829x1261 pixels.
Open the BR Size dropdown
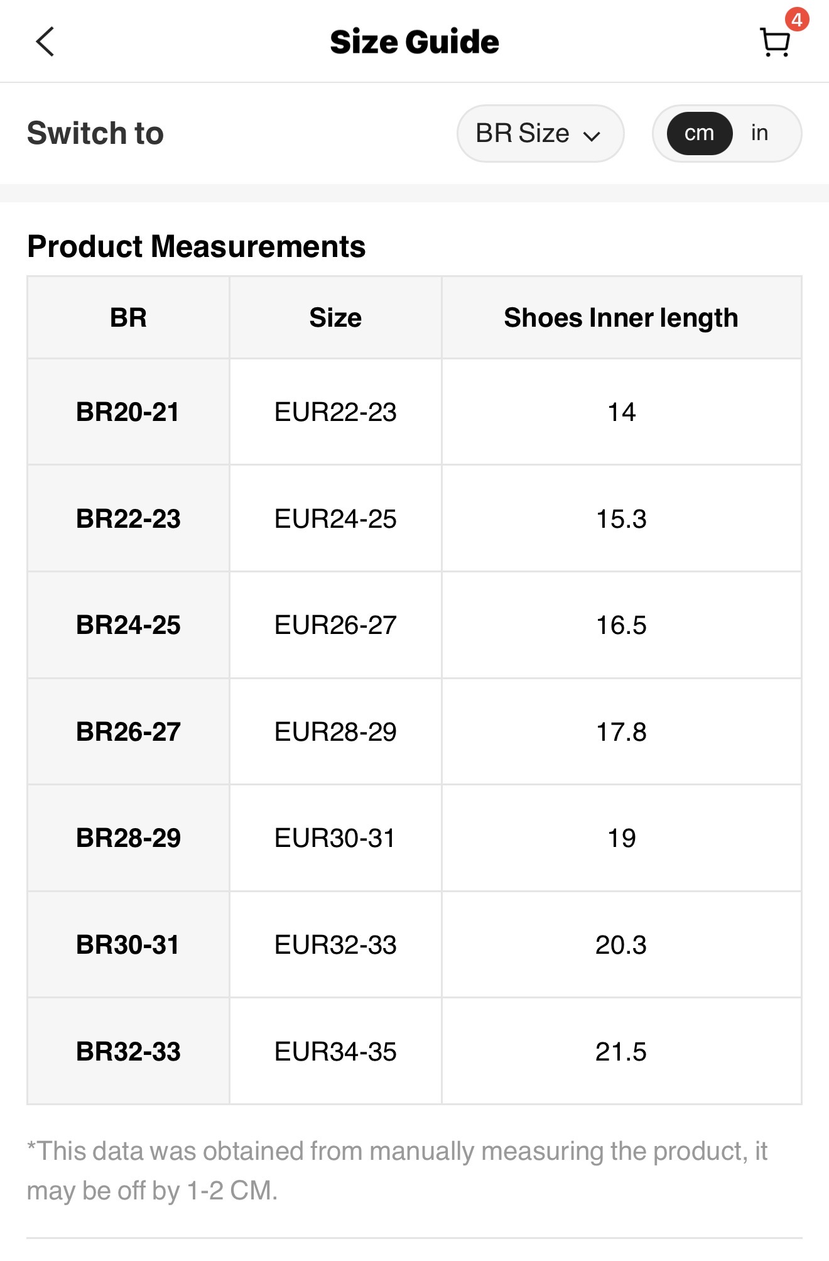pyautogui.click(x=539, y=133)
